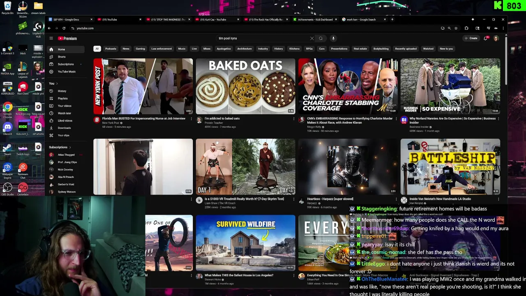Start voice search with microphone icon

[x=333, y=38]
